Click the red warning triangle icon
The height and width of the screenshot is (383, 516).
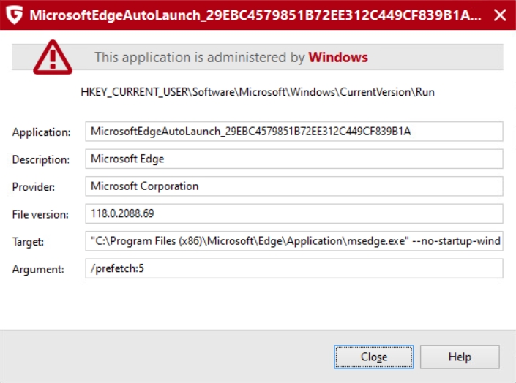pyautogui.click(x=53, y=57)
